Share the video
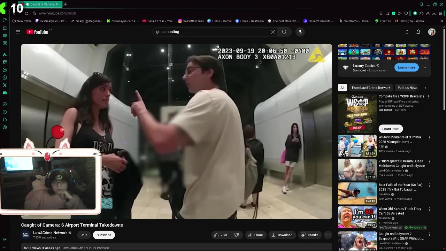The height and width of the screenshot is (251, 446). 255,235
